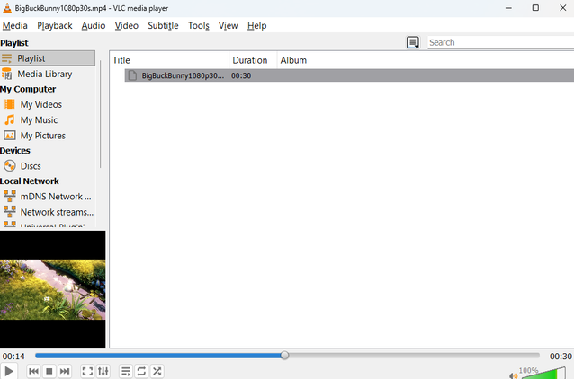Select the BigBuckBunny1080p30 playlist entry
Screen dimensions: 574x379
(x=349, y=75)
